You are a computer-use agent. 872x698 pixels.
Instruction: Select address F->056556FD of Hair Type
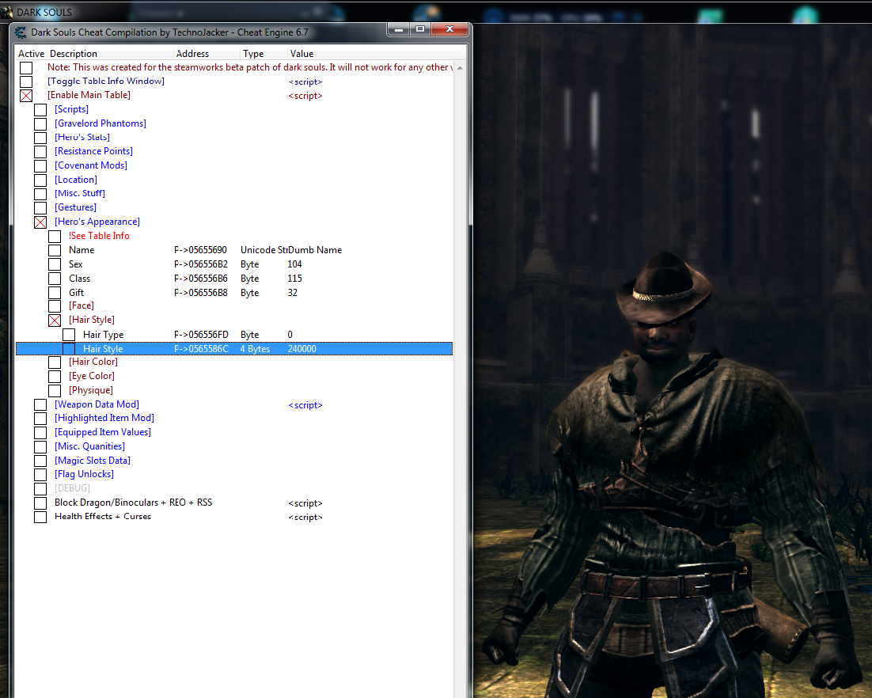pos(201,334)
